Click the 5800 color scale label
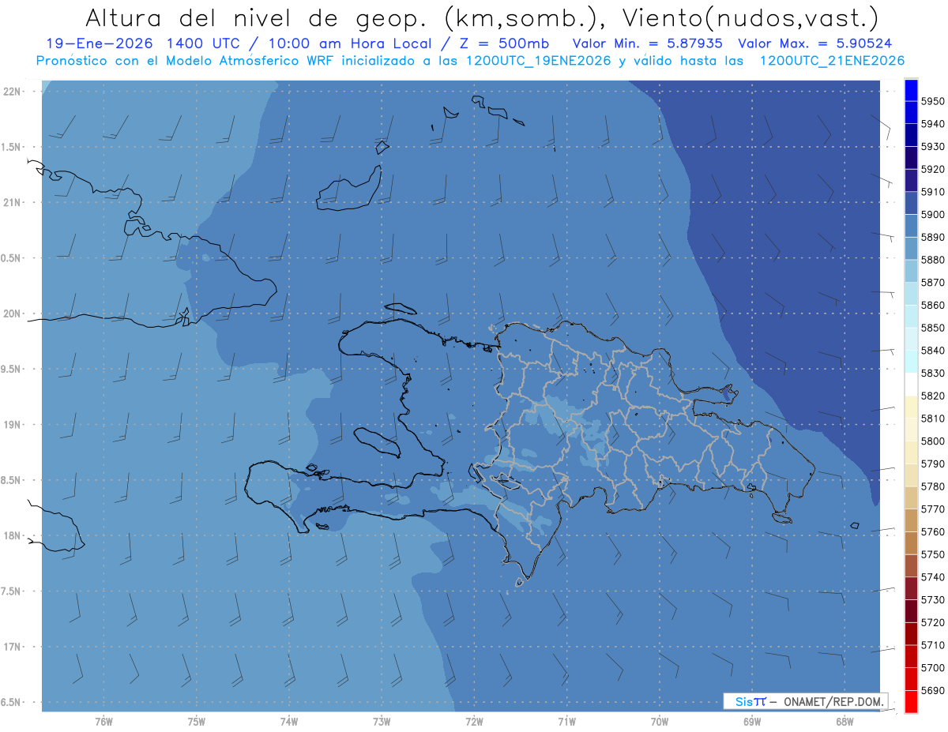This screenshot has height=732, width=948. pos(932,441)
